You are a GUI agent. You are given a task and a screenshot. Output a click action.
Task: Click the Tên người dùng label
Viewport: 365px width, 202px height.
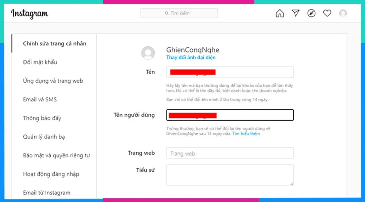coord(134,115)
